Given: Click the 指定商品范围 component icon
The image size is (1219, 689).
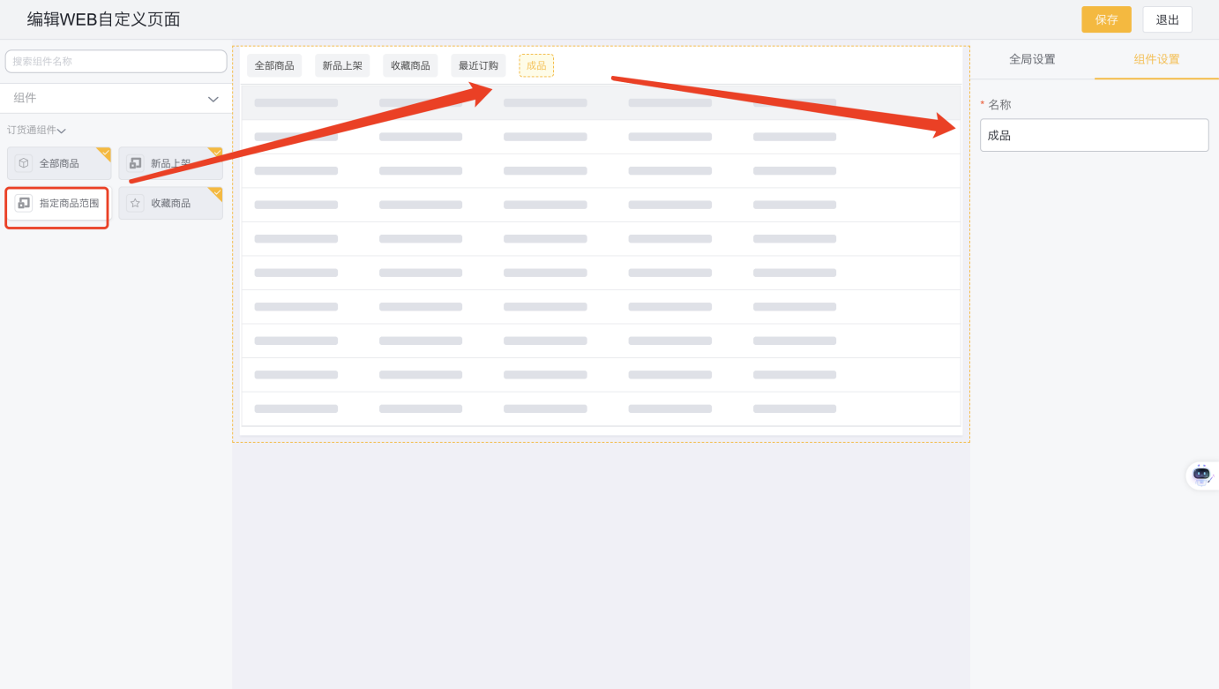Looking at the screenshot, I should tap(24, 203).
